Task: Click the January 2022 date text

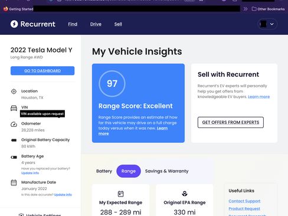Action: click(x=34, y=189)
